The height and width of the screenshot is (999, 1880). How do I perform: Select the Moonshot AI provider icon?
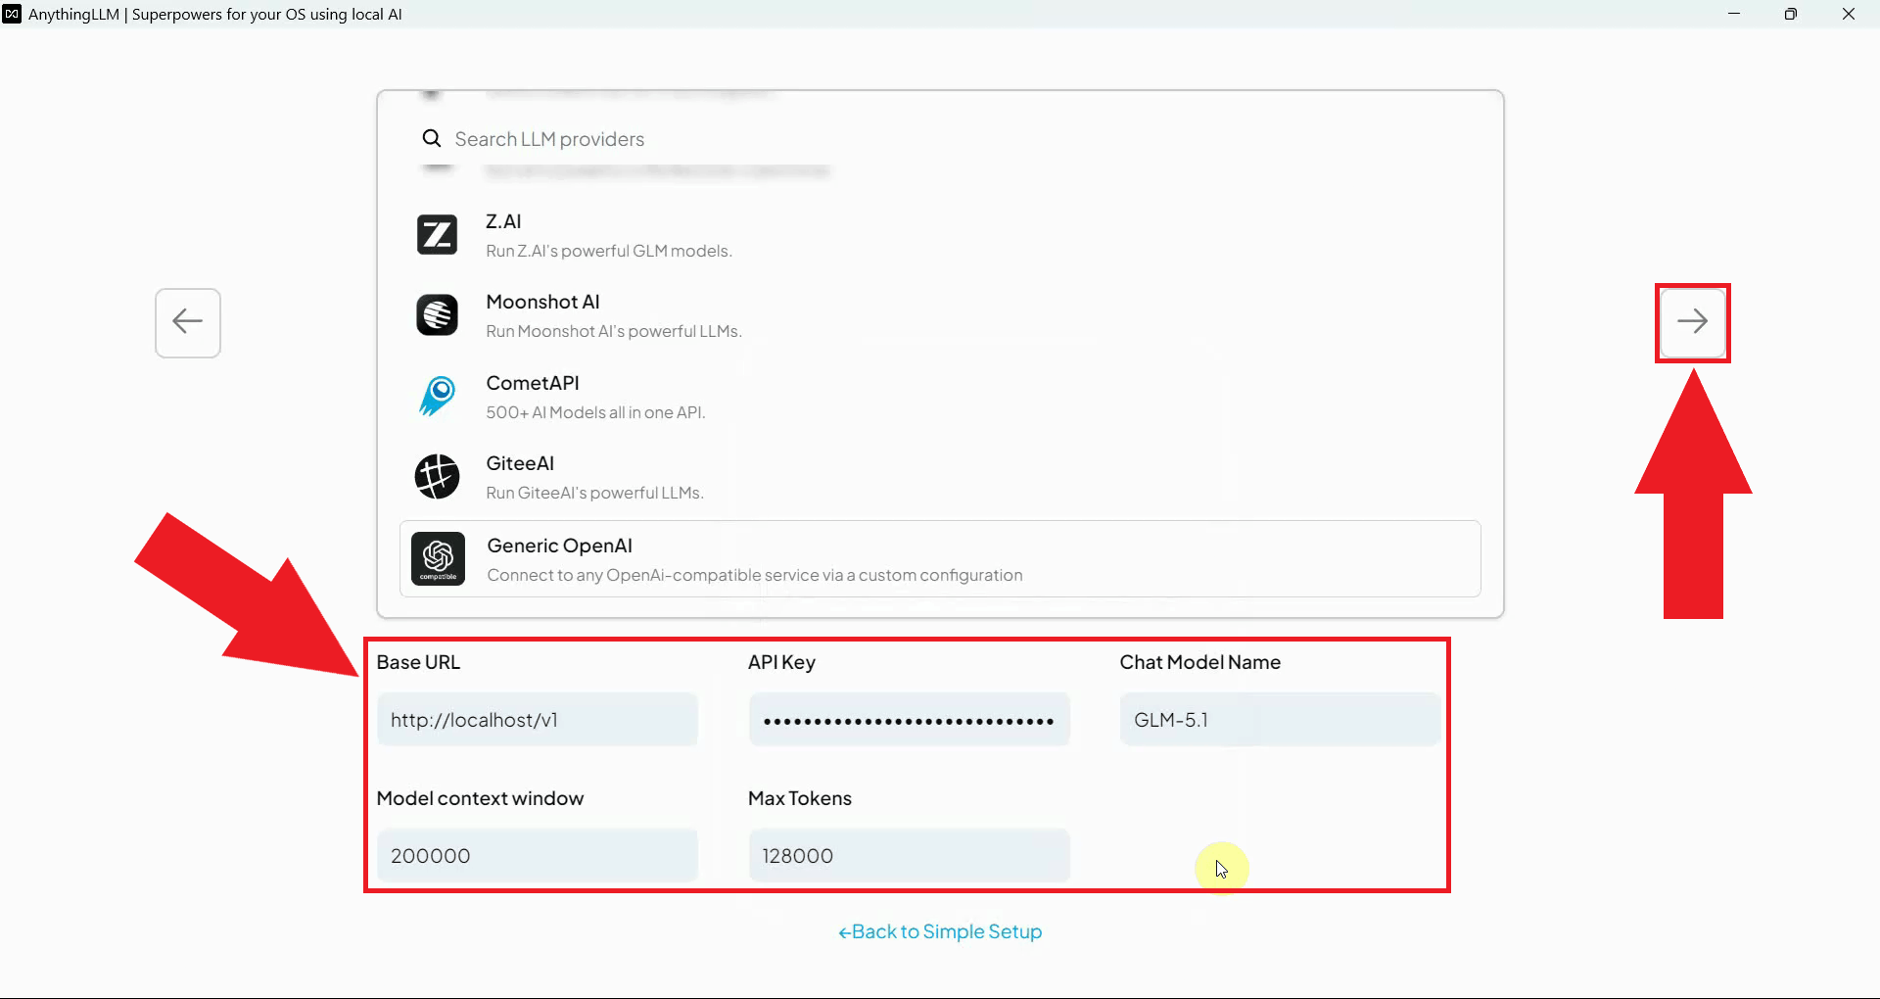(x=438, y=314)
